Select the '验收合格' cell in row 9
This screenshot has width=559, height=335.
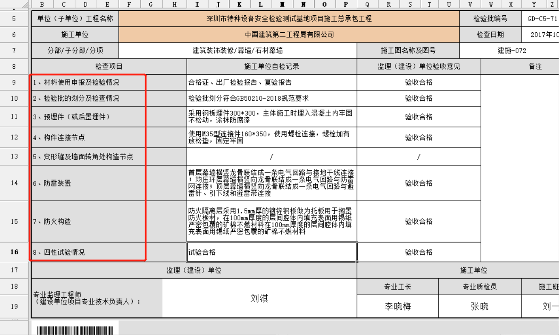(x=419, y=82)
